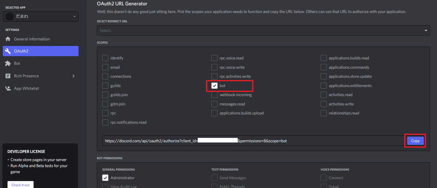This screenshot has height=188, width=437.
Task: Tick applications.store.update scope
Action: [x=324, y=77]
